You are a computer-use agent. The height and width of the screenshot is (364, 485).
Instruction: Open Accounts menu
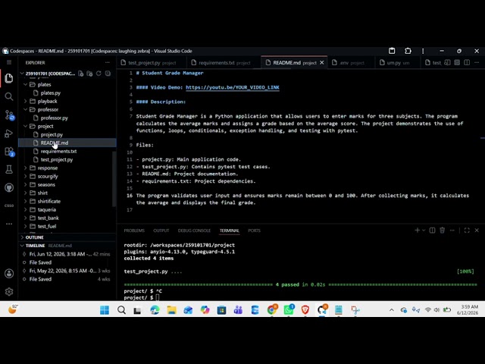[x=9, y=274]
